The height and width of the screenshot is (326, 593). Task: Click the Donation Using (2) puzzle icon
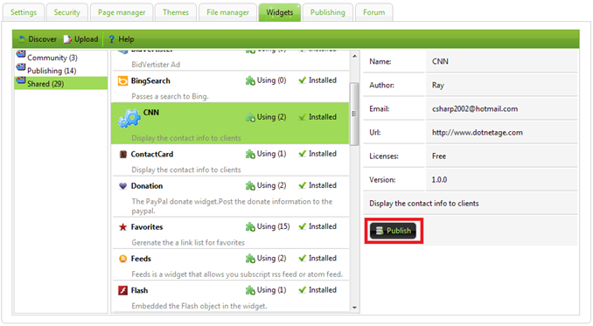click(x=250, y=185)
